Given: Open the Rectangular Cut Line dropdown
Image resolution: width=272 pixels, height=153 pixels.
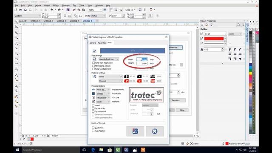Looking at the screenshot, I should (x=103, y=98).
